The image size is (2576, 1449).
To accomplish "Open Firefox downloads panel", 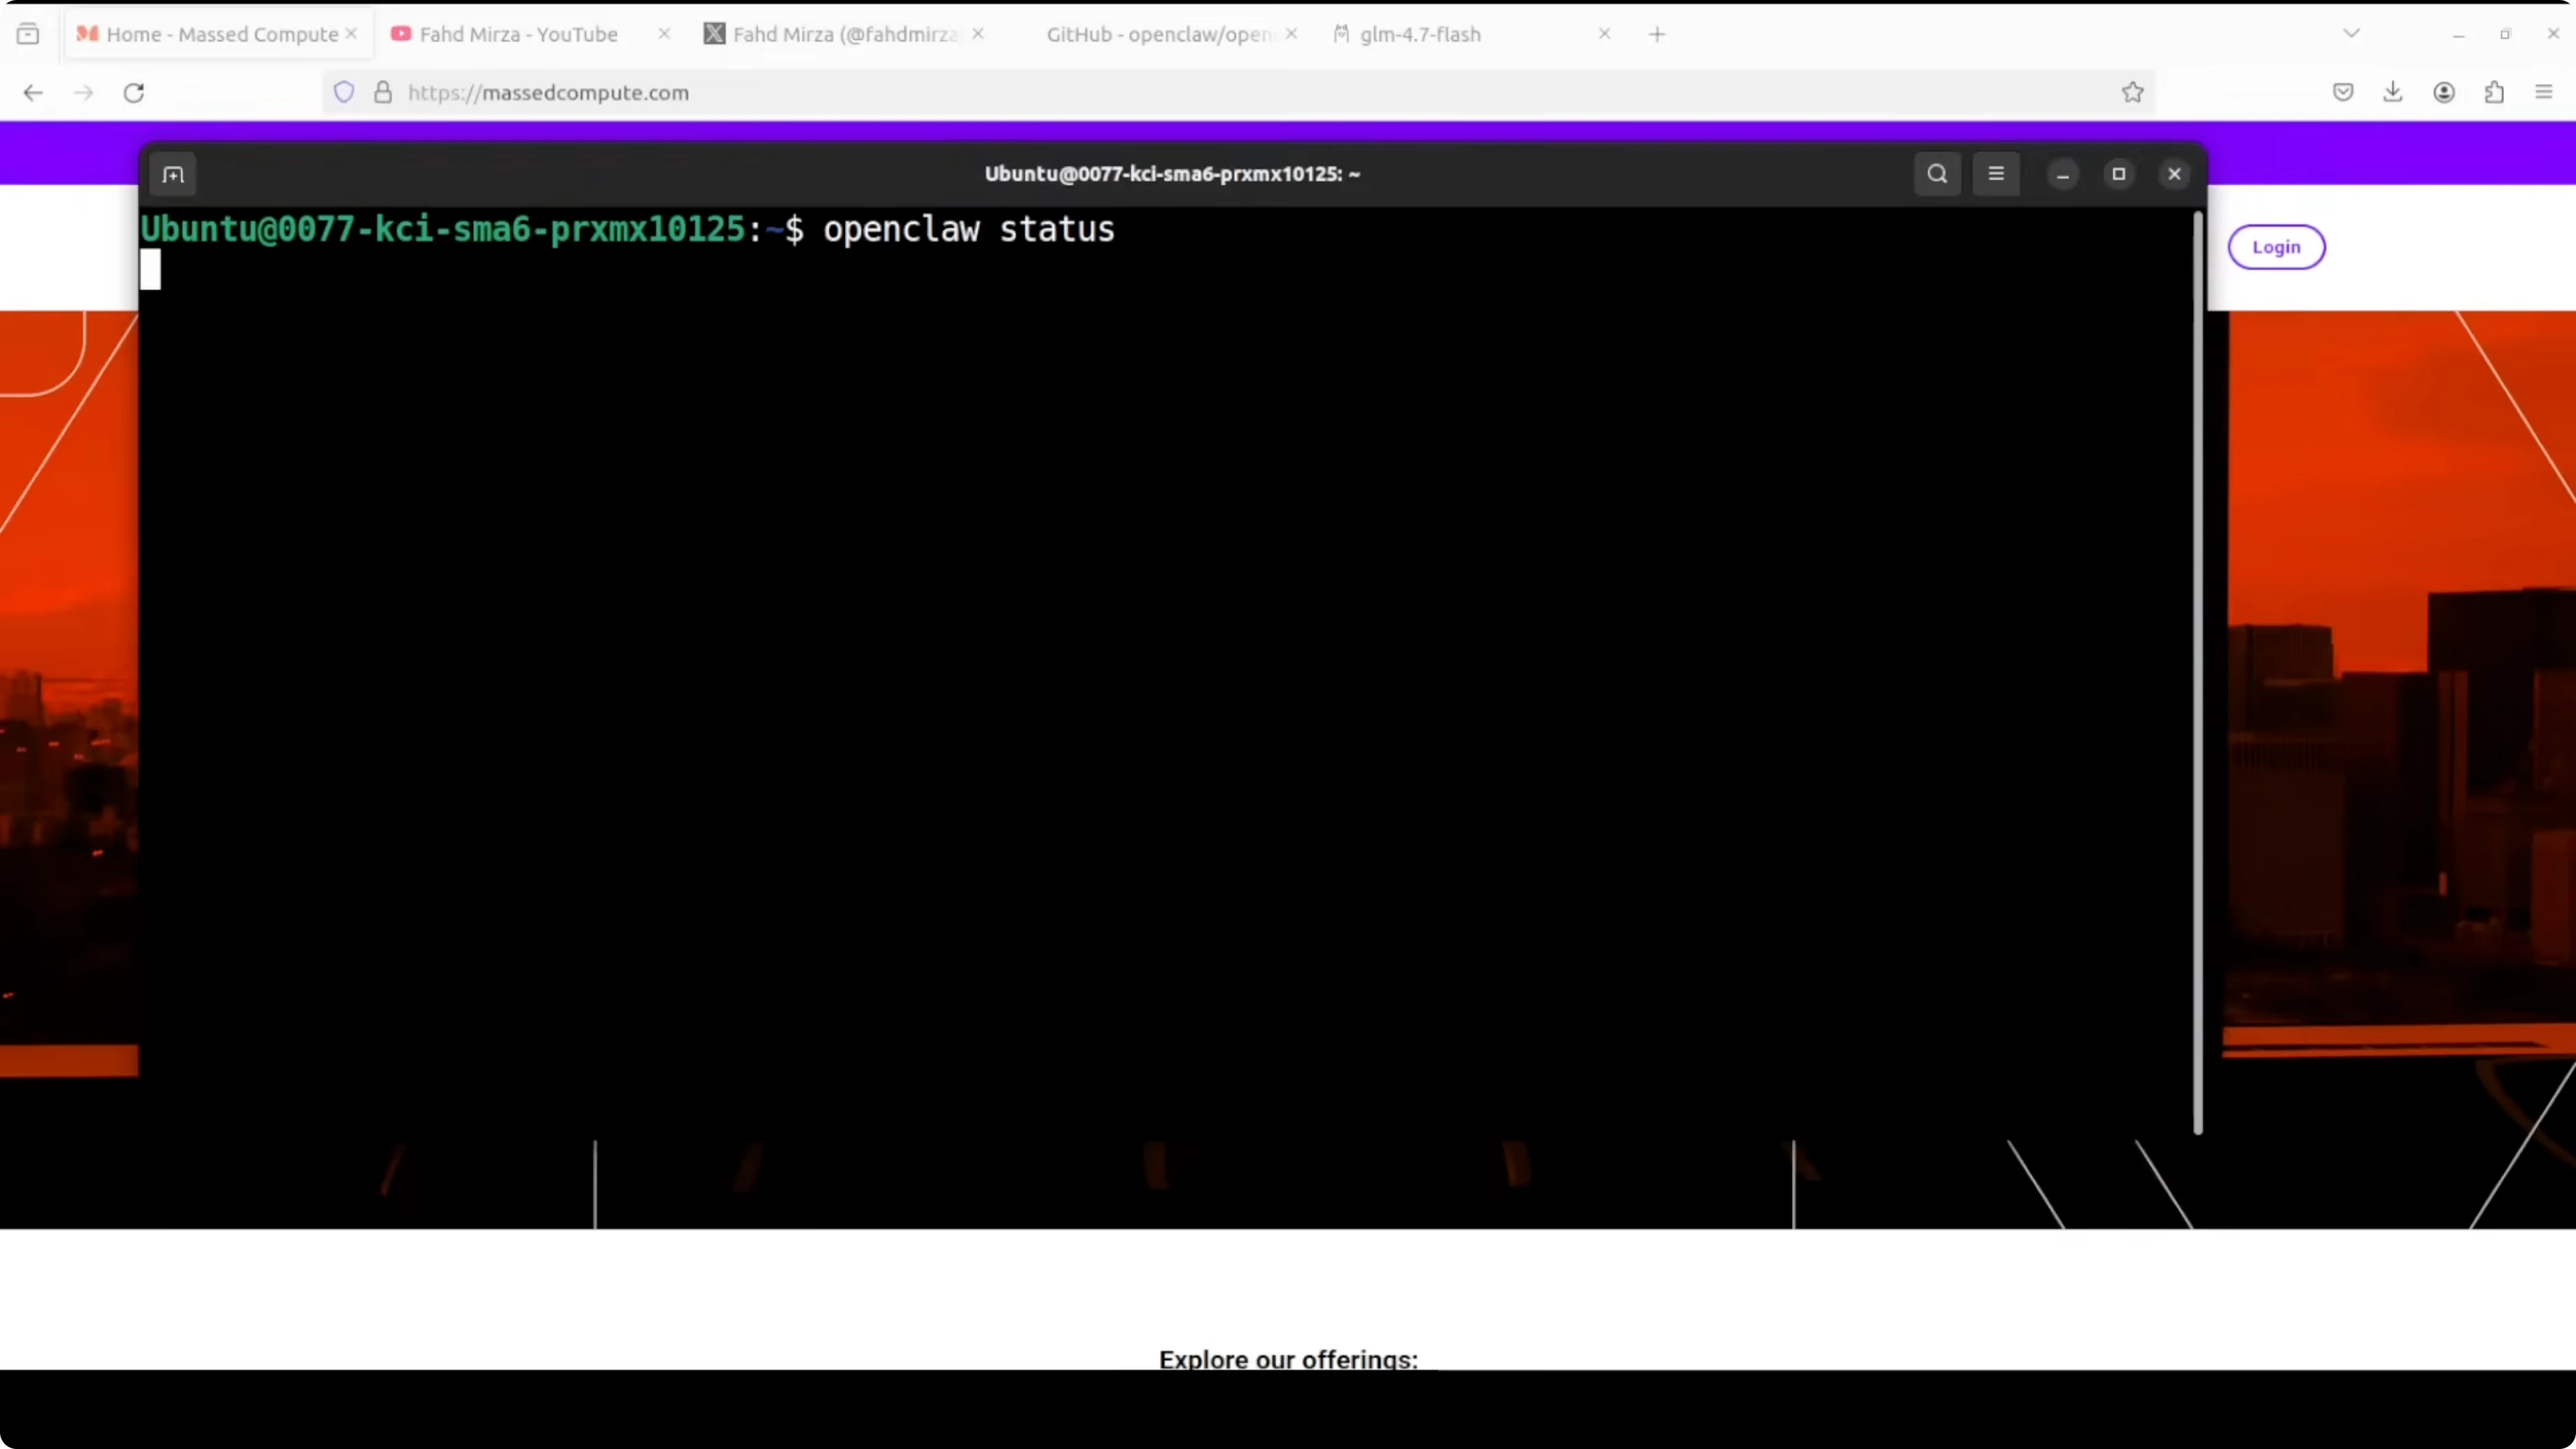I will [x=2392, y=92].
